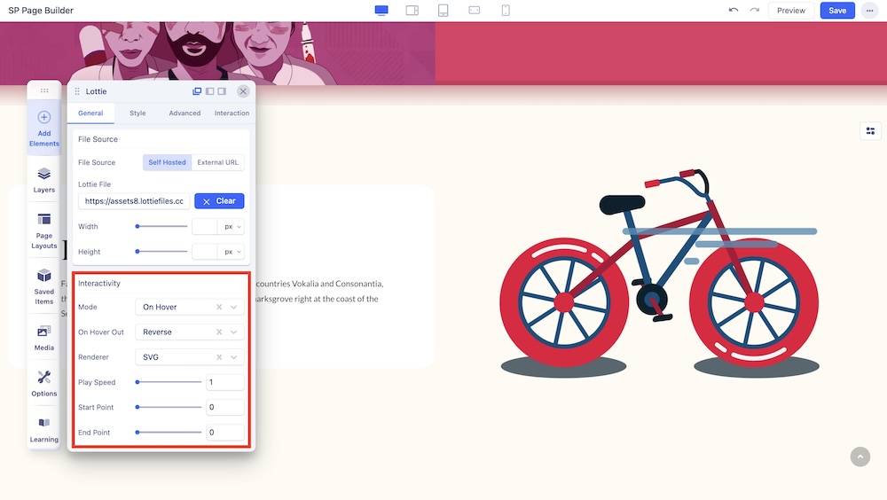Switch to mobile phone view icon

[506, 10]
